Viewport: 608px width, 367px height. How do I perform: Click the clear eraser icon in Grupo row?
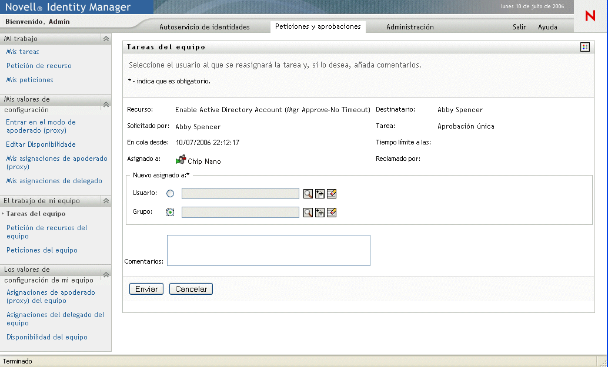tap(332, 213)
